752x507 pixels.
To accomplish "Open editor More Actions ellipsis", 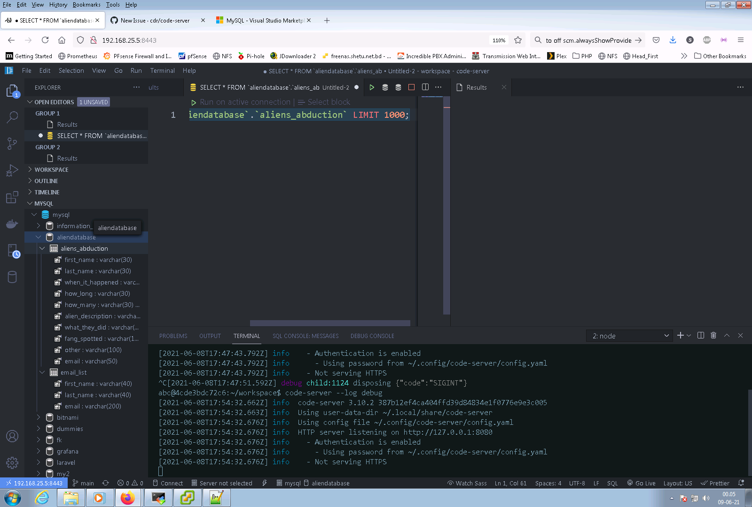I will pos(439,87).
